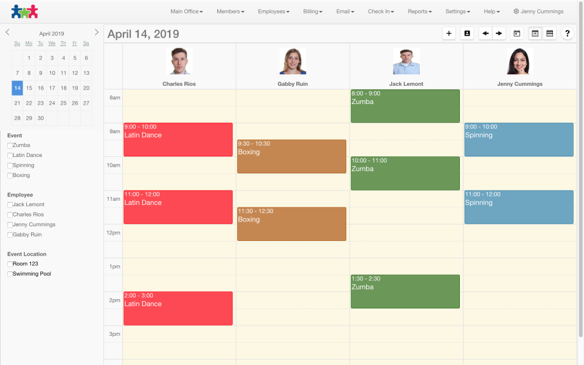Open the Email menu
Screen dimensions: 584x365
(x=345, y=11)
